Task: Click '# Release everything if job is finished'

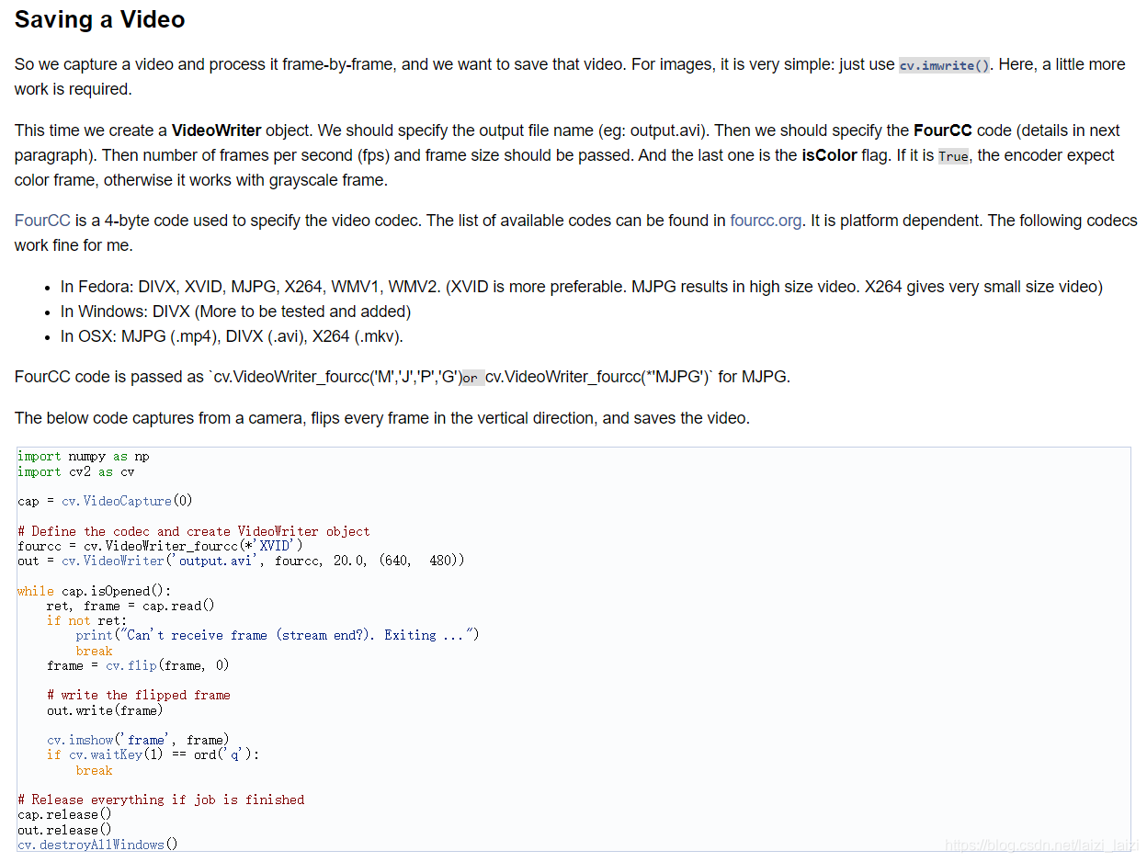Action: [161, 800]
